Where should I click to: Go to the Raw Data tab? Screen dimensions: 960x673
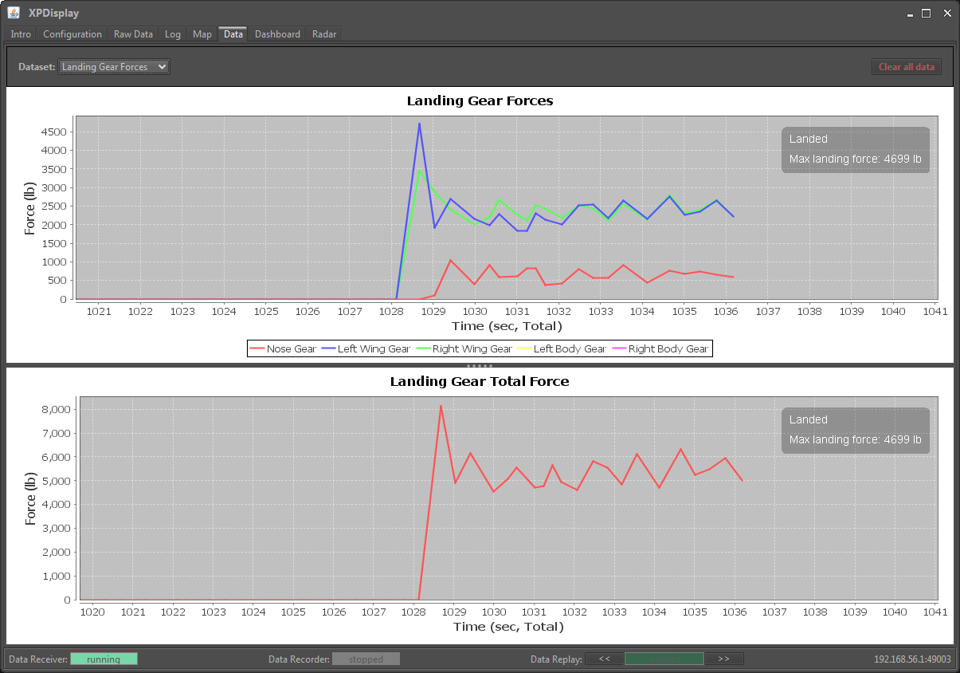coord(133,34)
